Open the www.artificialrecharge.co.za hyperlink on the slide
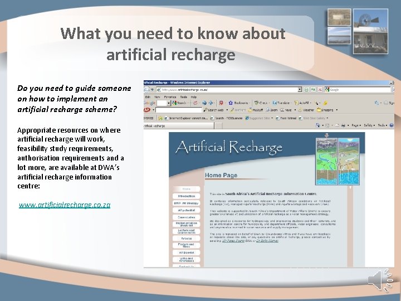This screenshot has width=401, height=301. click(x=65, y=205)
